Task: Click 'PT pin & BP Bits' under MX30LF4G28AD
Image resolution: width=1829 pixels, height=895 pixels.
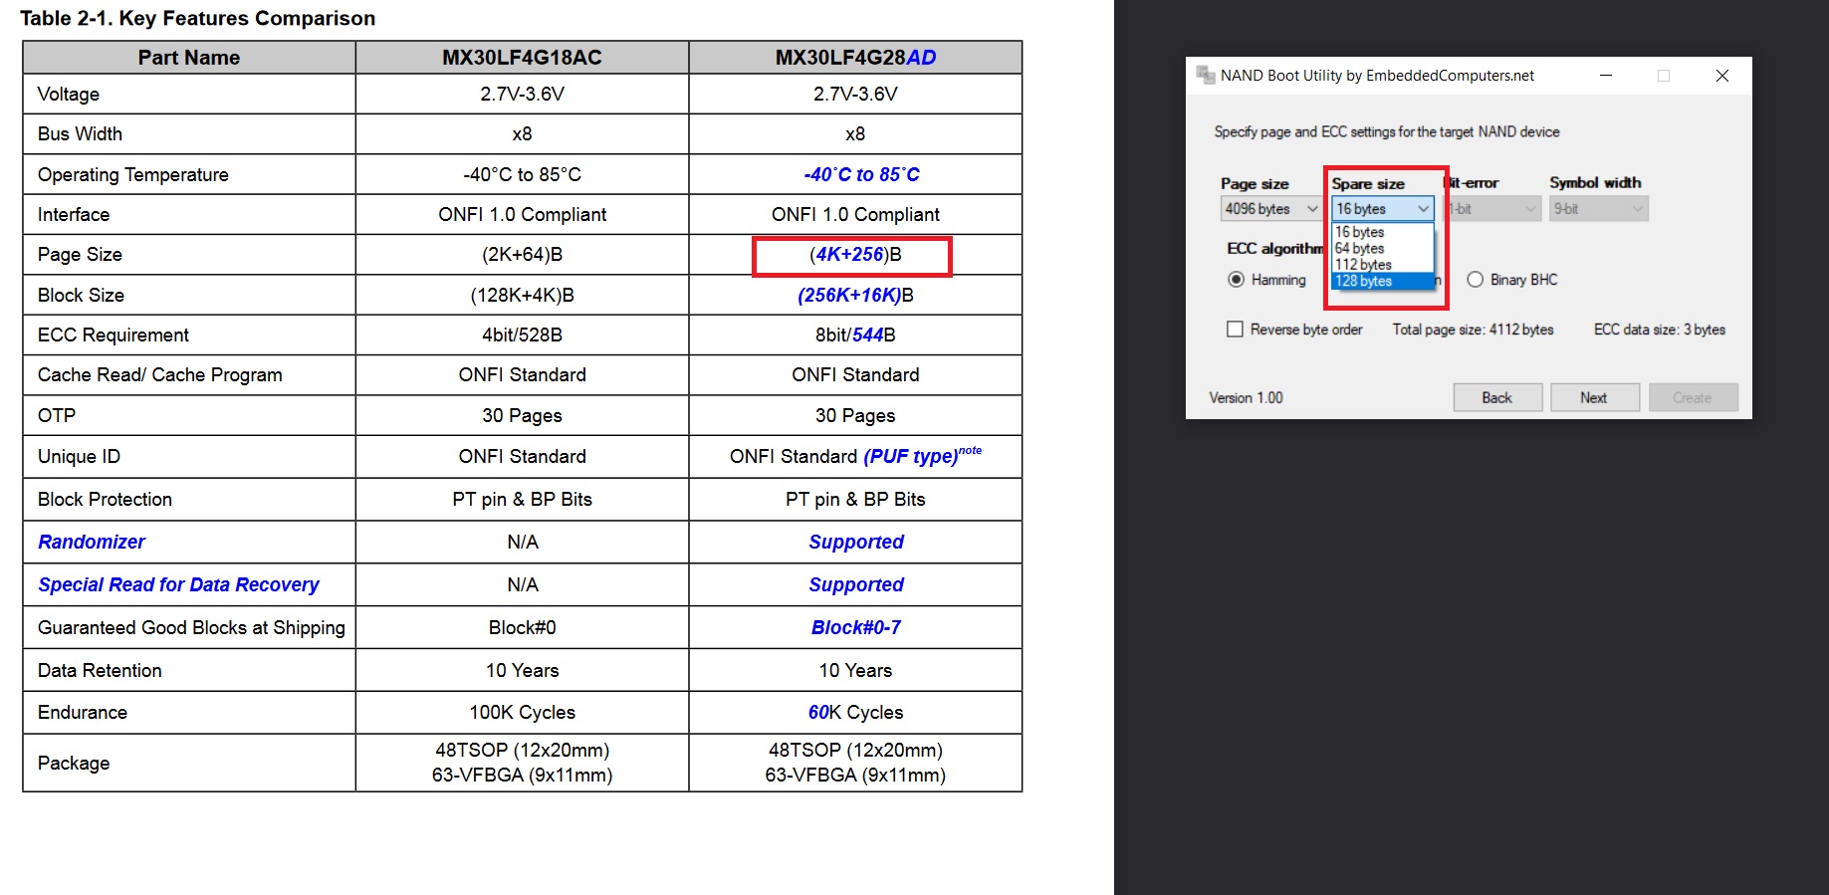Action: 855,500
